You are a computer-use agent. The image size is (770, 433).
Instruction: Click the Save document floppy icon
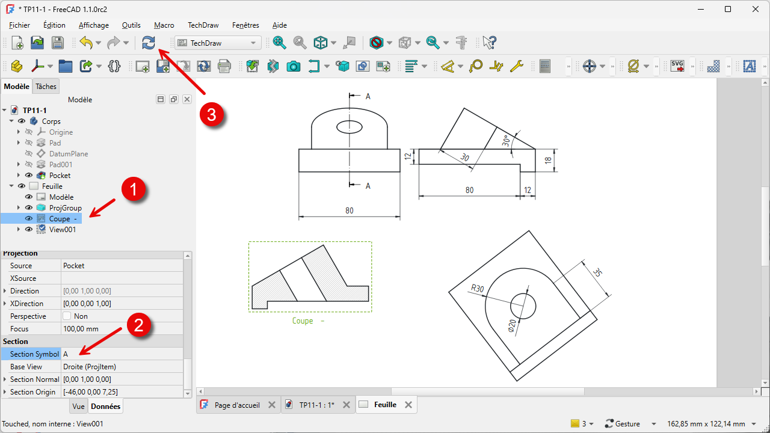57,43
